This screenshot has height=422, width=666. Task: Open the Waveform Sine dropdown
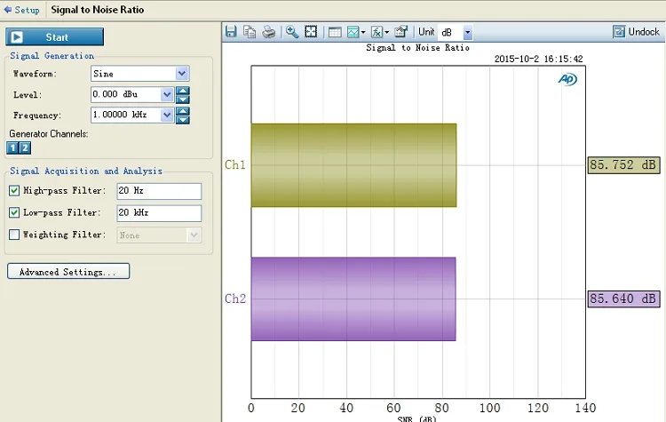182,74
